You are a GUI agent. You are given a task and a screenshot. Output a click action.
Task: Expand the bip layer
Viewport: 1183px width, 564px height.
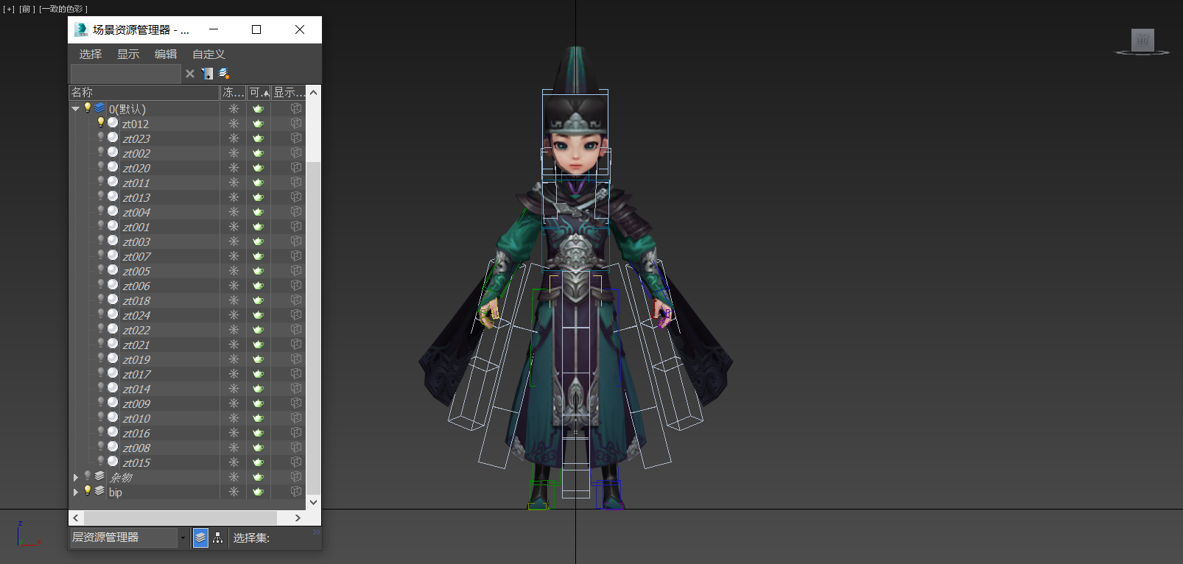[x=76, y=492]
